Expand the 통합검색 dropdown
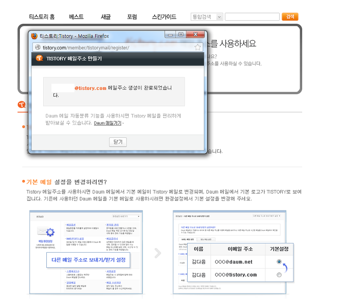Image resolution: width=356 pixels, height=306 pixels. [207, 17]
